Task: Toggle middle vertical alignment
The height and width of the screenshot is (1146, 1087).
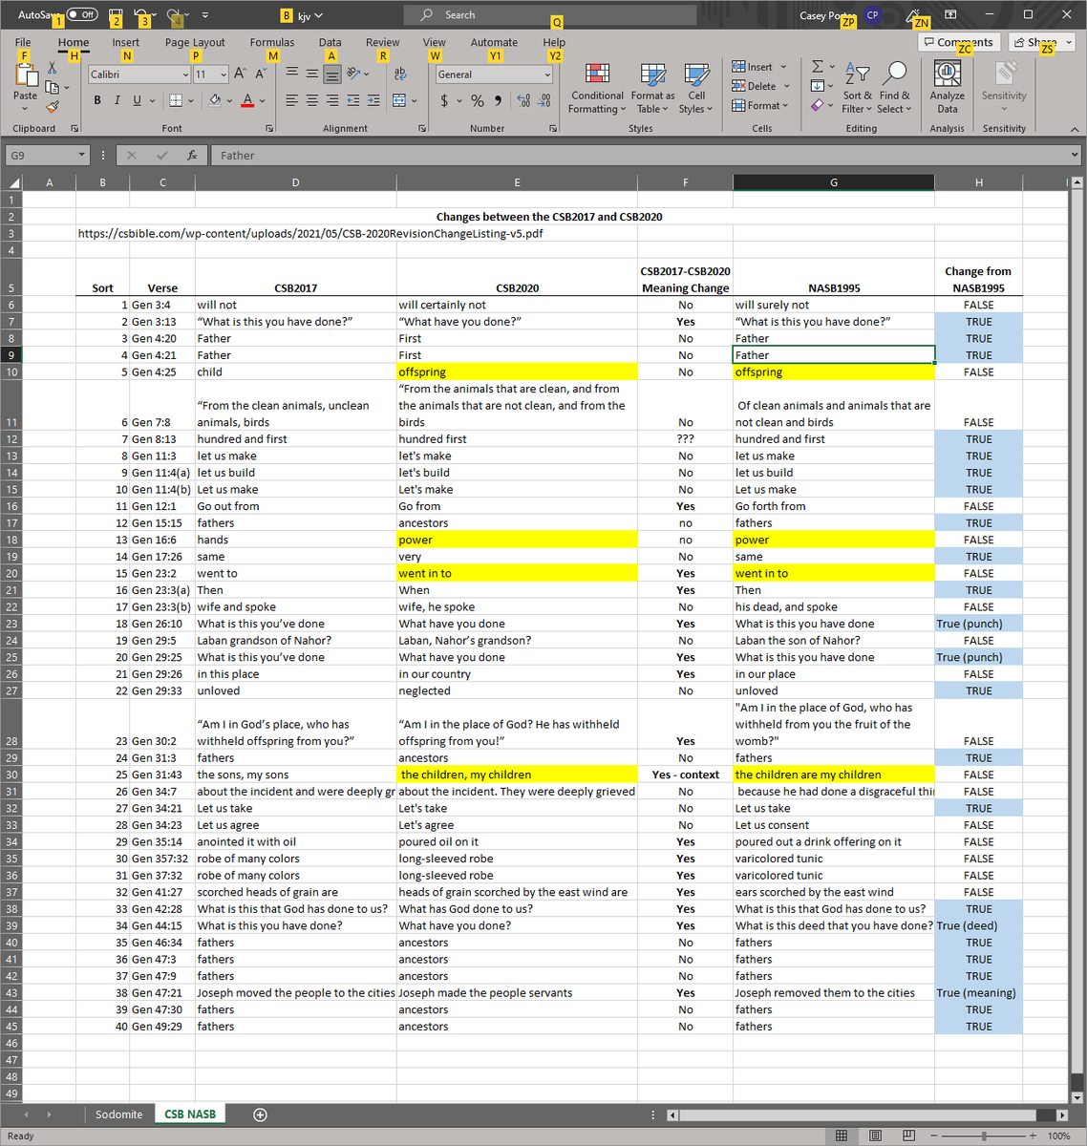Action: coord(311,74)
